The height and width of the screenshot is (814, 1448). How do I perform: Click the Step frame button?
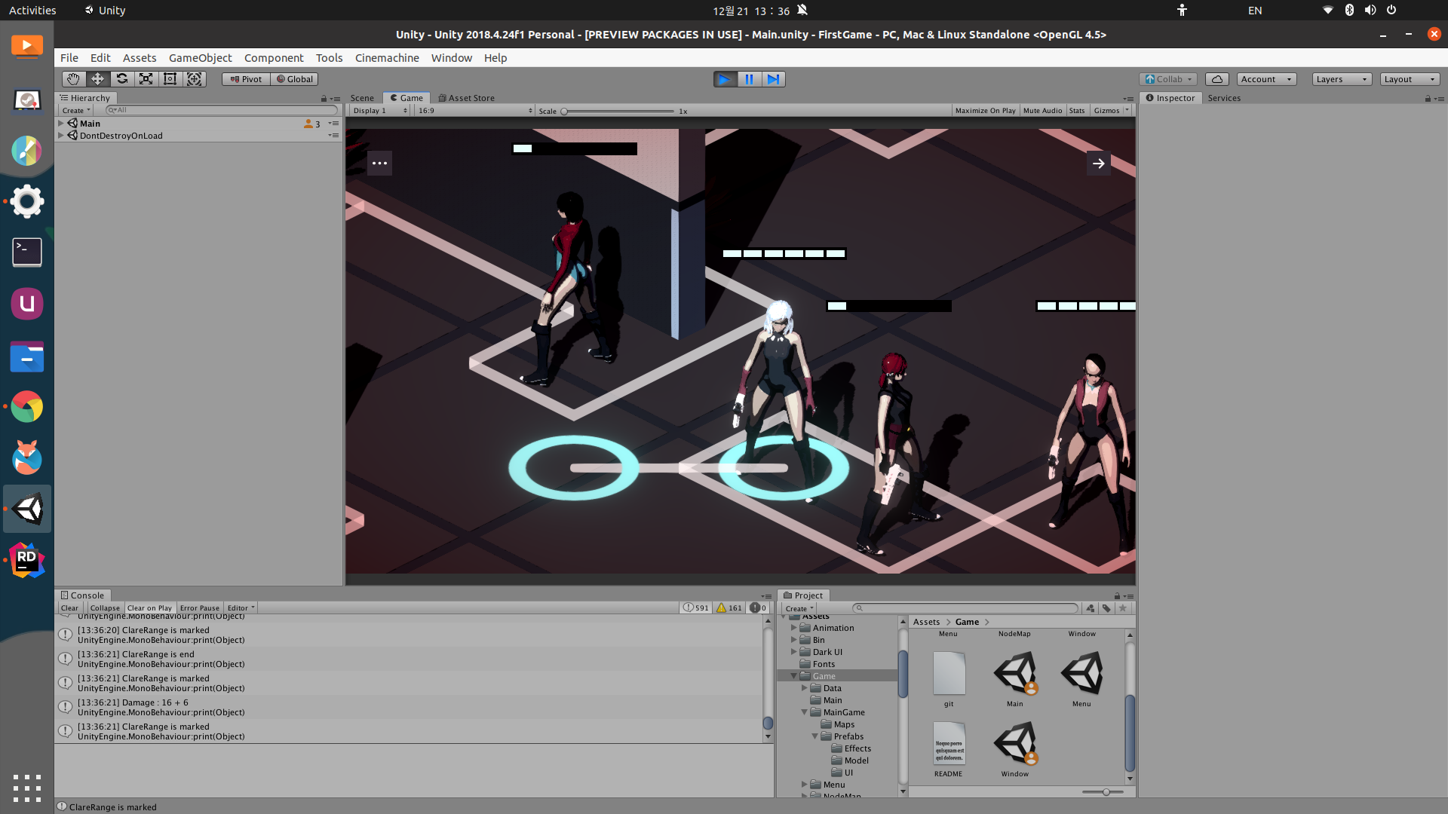click(x=773, y=79)
